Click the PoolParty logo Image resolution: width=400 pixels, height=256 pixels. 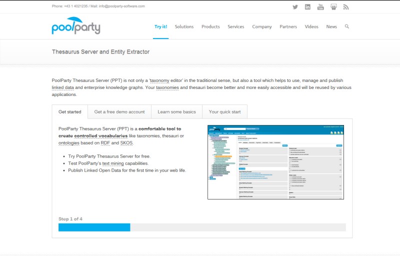pyautogui.click(x=76, y=26)
